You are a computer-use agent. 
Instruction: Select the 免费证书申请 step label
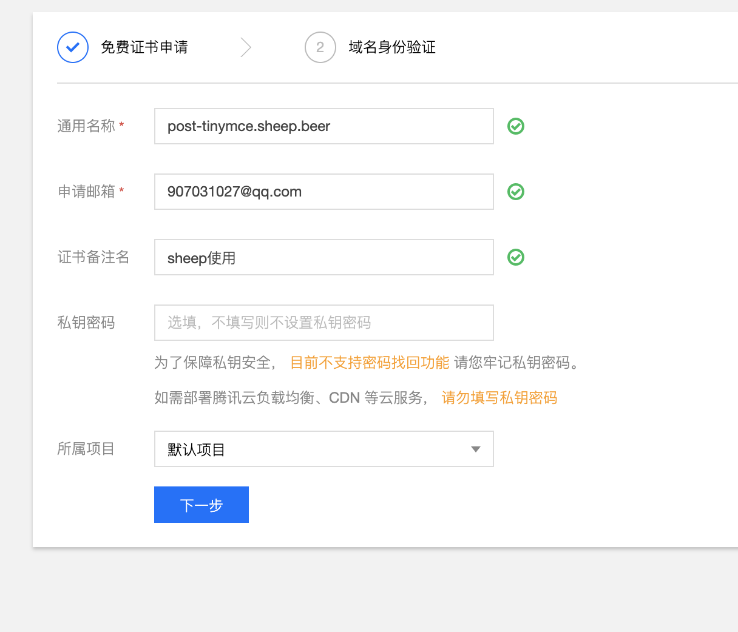(144, 47)
